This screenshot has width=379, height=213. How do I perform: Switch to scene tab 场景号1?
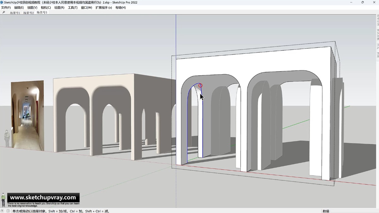pos(15,13)
